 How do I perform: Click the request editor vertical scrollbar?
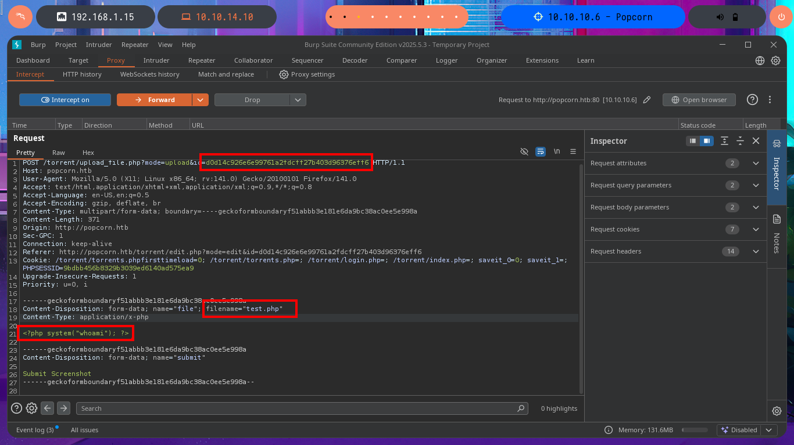[580, 278]
